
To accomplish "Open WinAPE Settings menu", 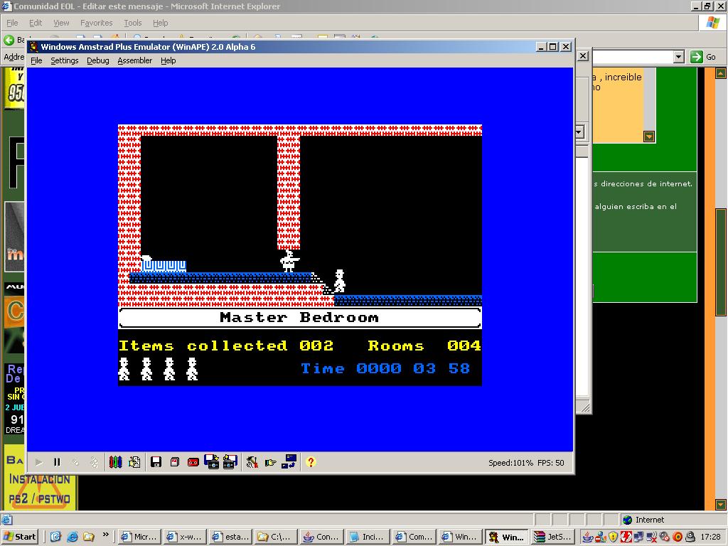I will point(65,60).
